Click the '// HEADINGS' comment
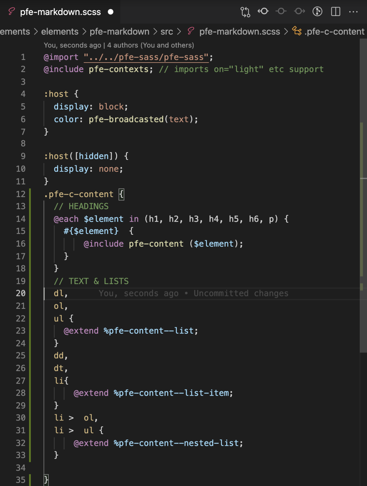 (81, 206)
